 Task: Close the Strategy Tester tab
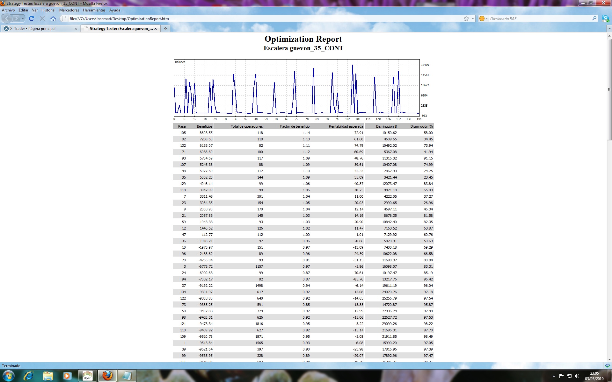(156, 29)
